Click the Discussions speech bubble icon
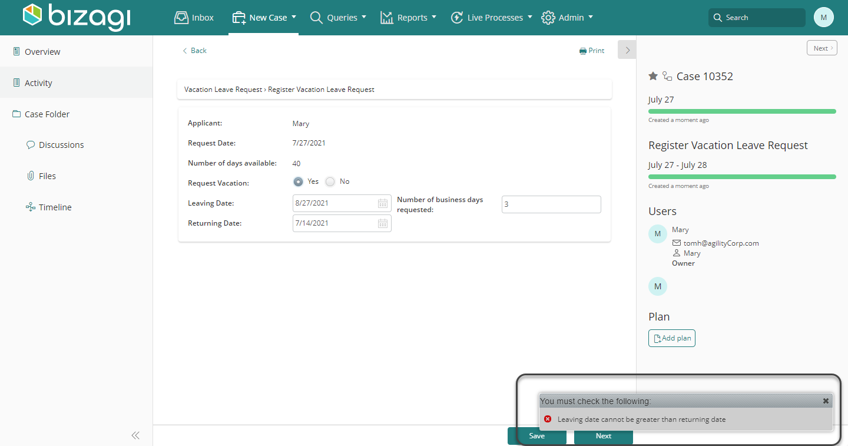This screenshot has width=848, height=446. (x=31, y=144)
